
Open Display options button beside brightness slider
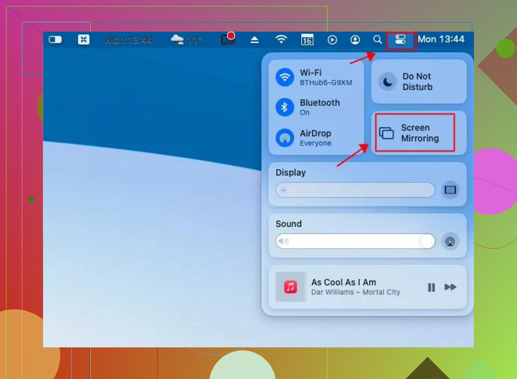point(450,190)
